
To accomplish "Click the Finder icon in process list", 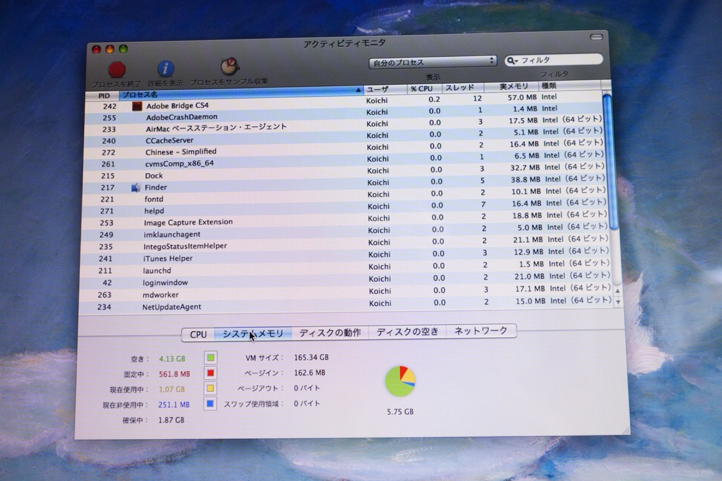I will tap(136, 188).
